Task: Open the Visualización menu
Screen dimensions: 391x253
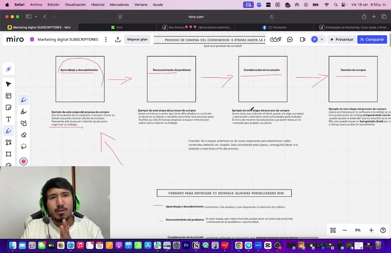Action: pyautogui.click(x=75, y=5)
